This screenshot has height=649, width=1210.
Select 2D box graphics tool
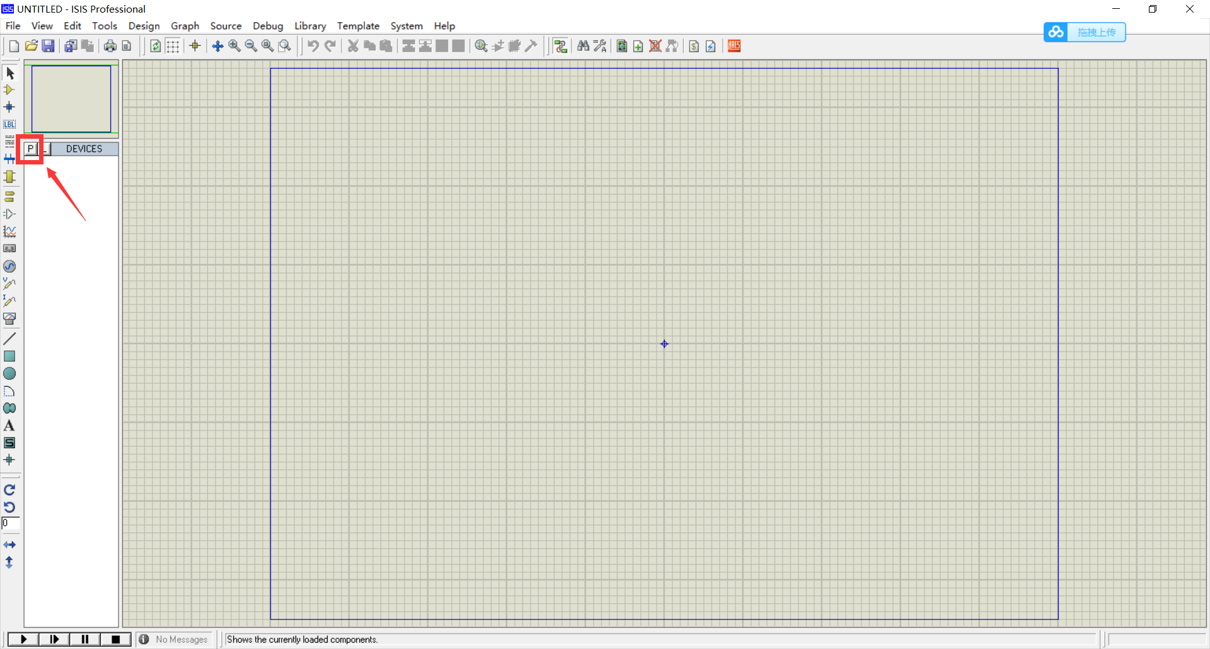(9, 357)
